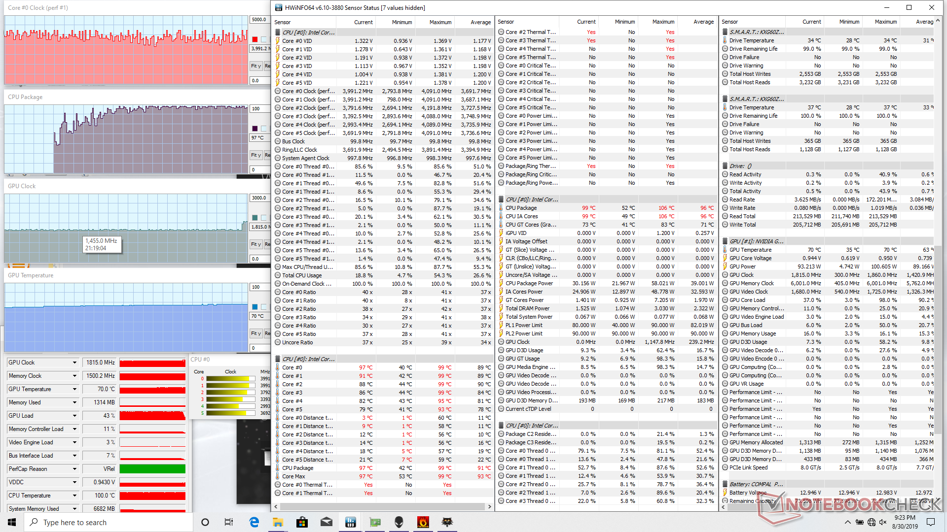Click Fit y button in GPU Temperature graph
The image size is (947, 532).
coord(256,333)
